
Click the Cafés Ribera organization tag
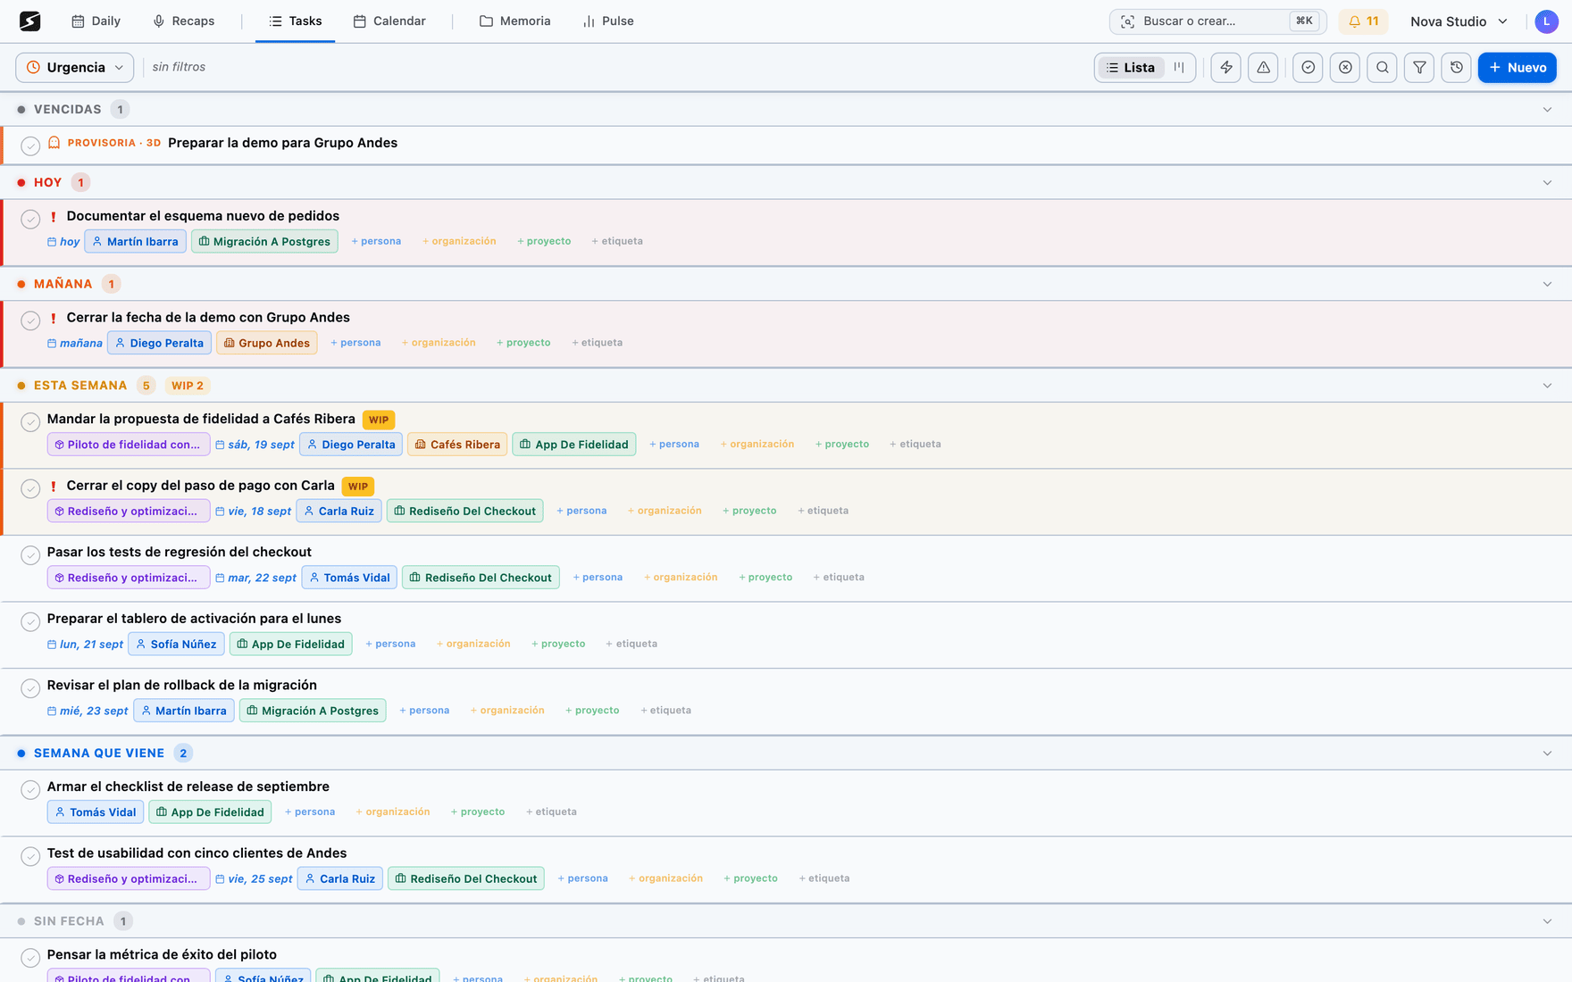pos(457,445)
